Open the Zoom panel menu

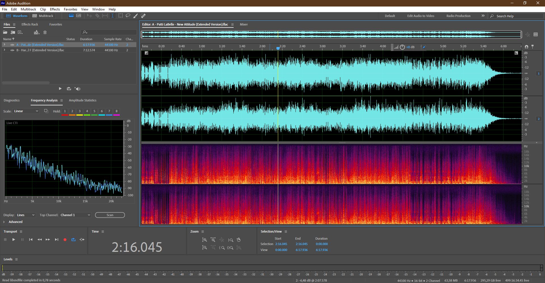click(x=203, y=232)
